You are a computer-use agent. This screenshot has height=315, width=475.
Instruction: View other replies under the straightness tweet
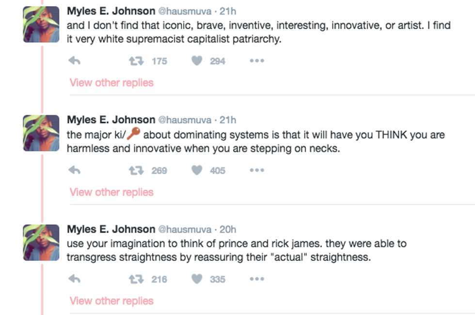(111, 301)
